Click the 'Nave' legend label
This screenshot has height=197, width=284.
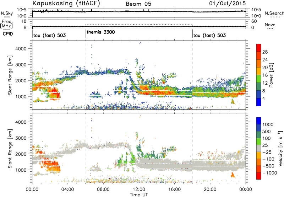point(270,25)
